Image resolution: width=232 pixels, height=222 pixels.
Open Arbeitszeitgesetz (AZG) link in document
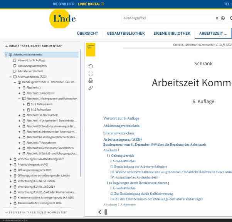click(123, 139)
